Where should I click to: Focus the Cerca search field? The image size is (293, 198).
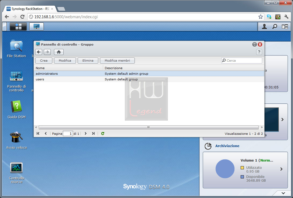pyautogui.click(x=242, y=61)
